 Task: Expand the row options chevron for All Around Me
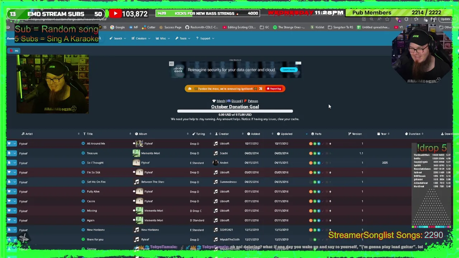click(14, 144)
